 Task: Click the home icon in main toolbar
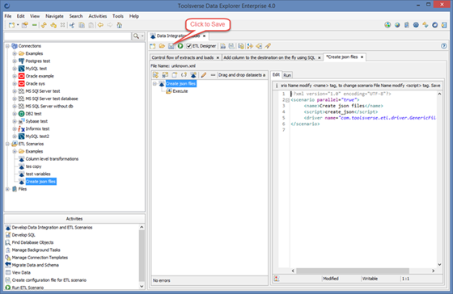coord(120,25)
